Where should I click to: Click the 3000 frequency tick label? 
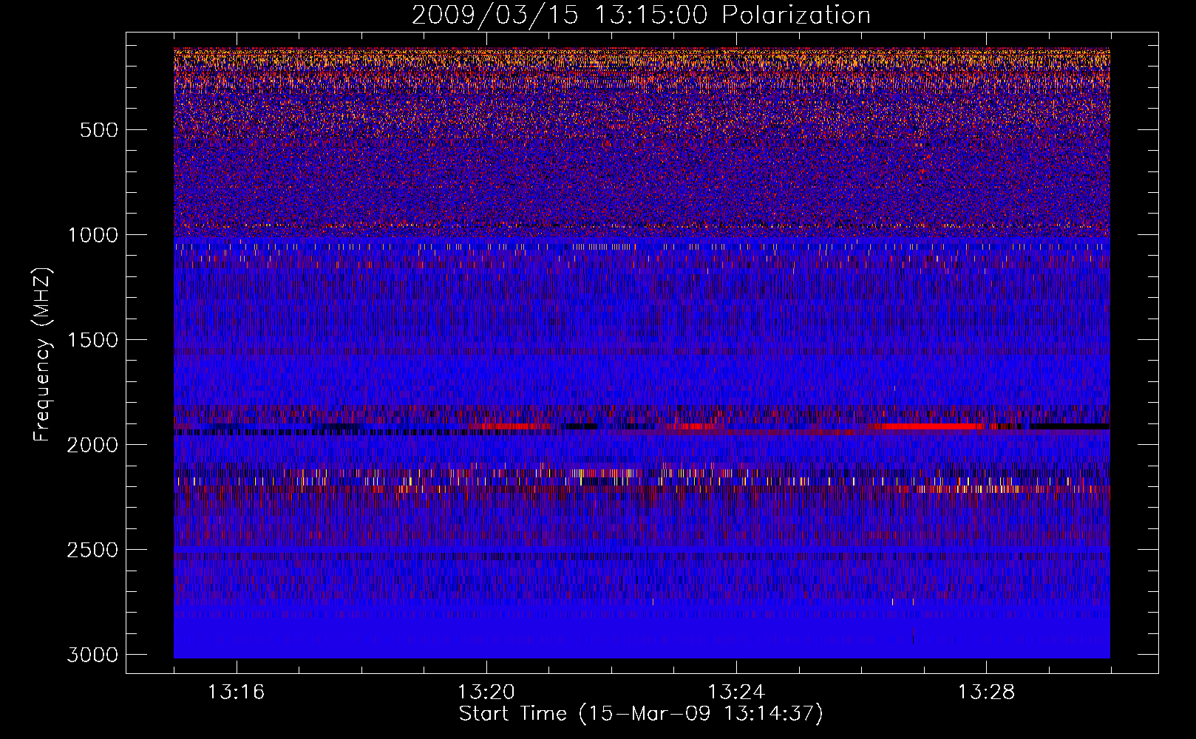point(92,655)
